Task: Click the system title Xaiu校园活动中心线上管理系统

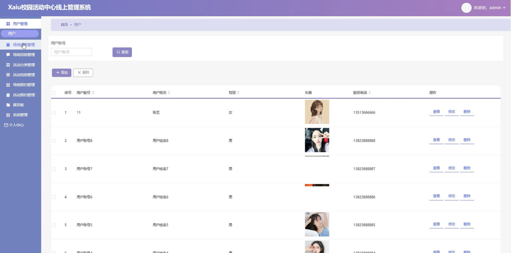Action: 49,7
